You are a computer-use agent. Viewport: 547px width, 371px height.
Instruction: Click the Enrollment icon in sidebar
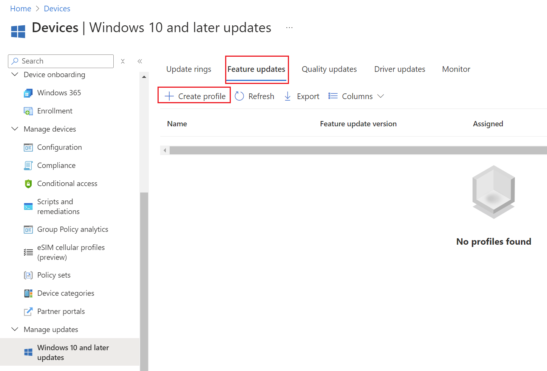[x=28, y=111]
